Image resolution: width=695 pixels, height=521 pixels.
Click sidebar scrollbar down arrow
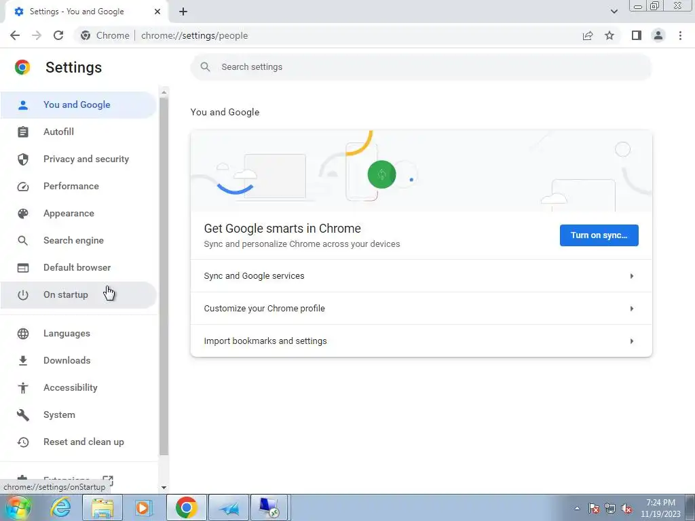click(164, 487)
